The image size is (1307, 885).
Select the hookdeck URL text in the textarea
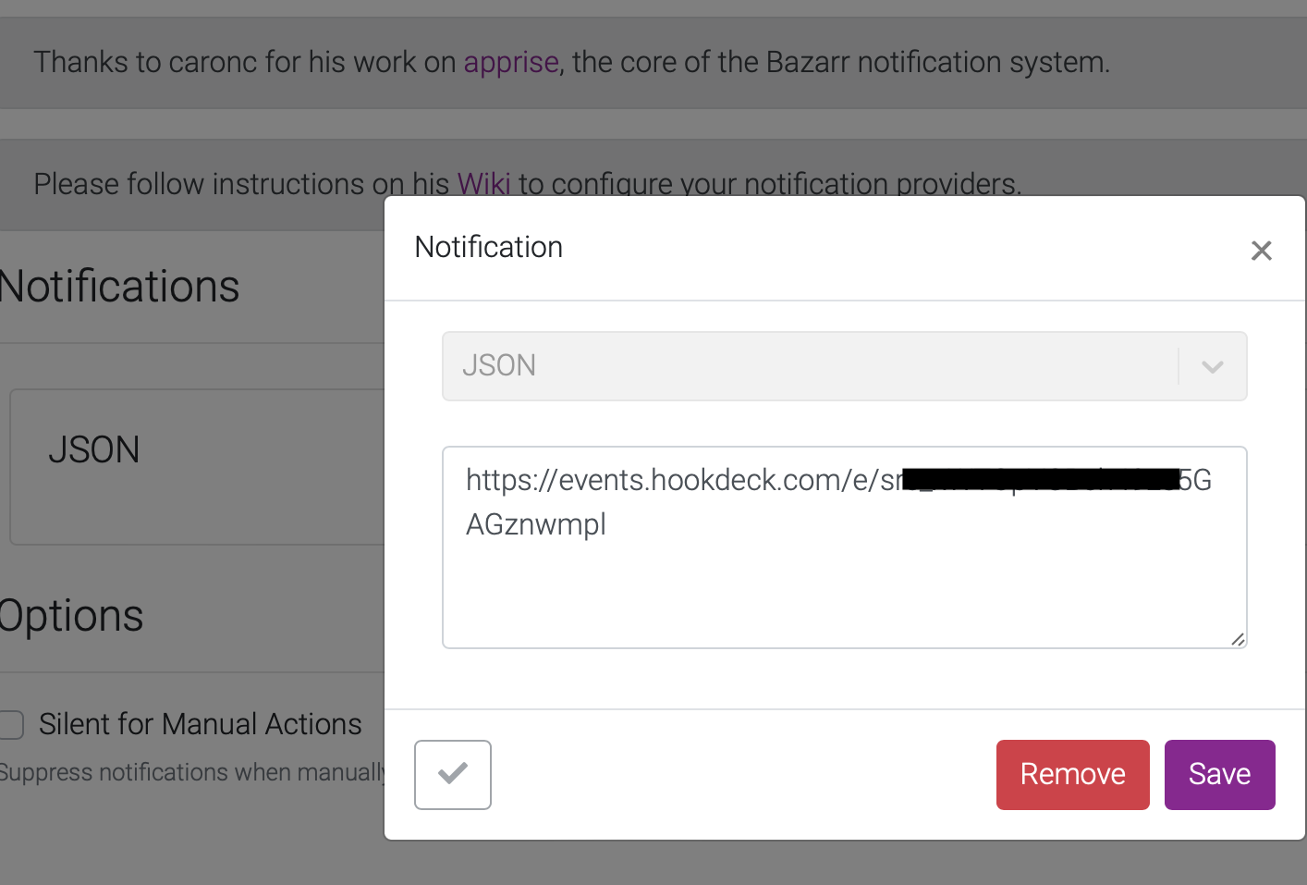tap(813, 502)
